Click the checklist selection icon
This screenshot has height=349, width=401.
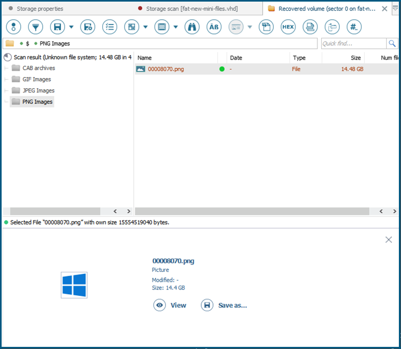tap(110, 27)
